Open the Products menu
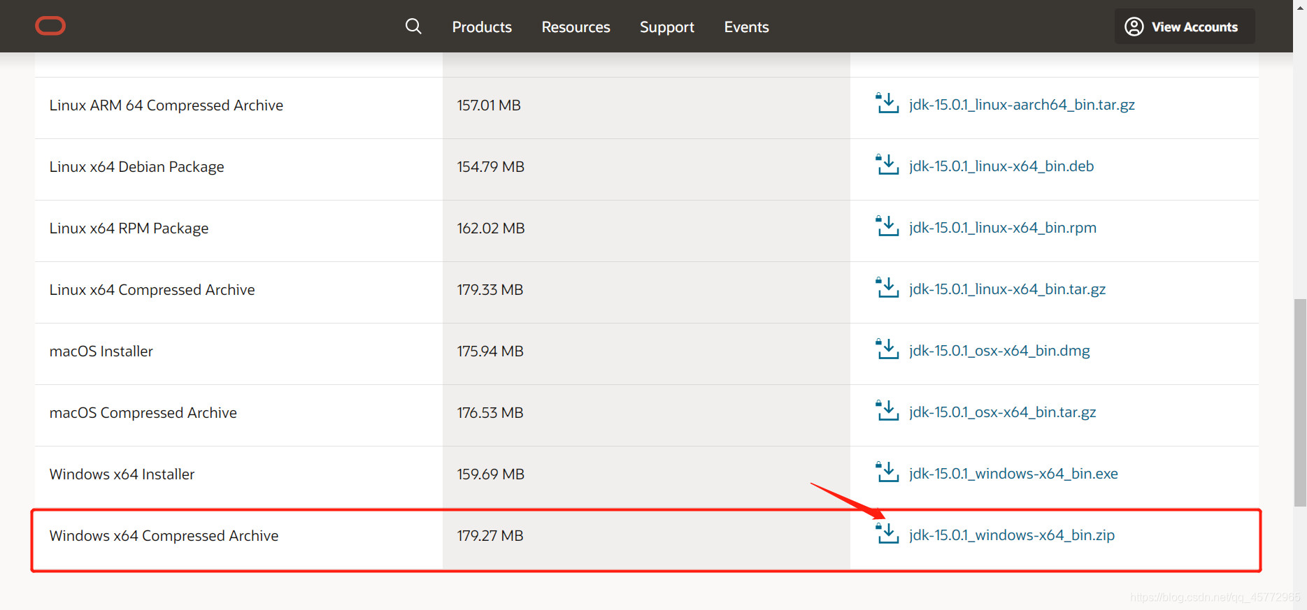 (x=482, y=27)
